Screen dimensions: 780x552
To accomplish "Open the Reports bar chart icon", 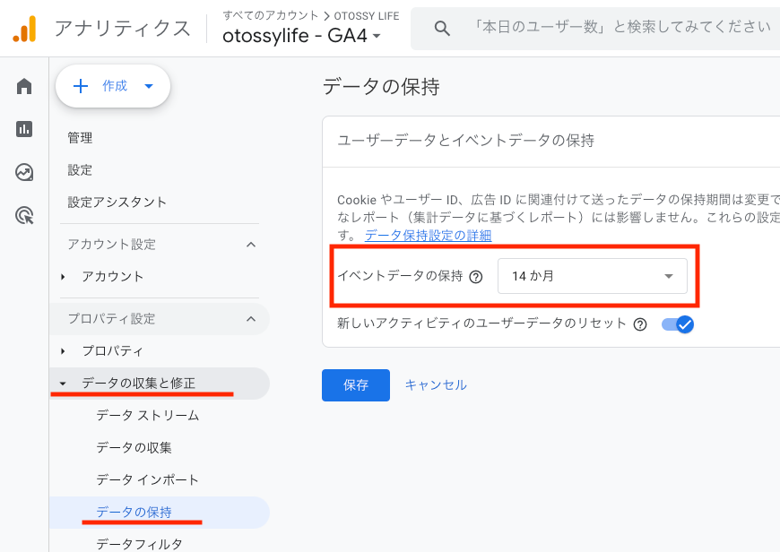I will click(24, 129).
